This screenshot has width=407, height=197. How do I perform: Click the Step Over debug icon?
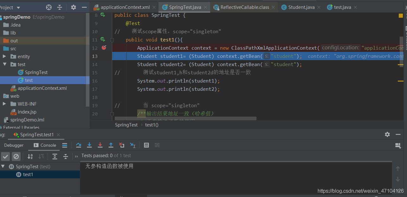tap(79, 145)
